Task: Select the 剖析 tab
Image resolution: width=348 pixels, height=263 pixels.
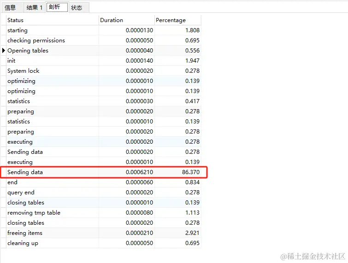Action: 57,7
